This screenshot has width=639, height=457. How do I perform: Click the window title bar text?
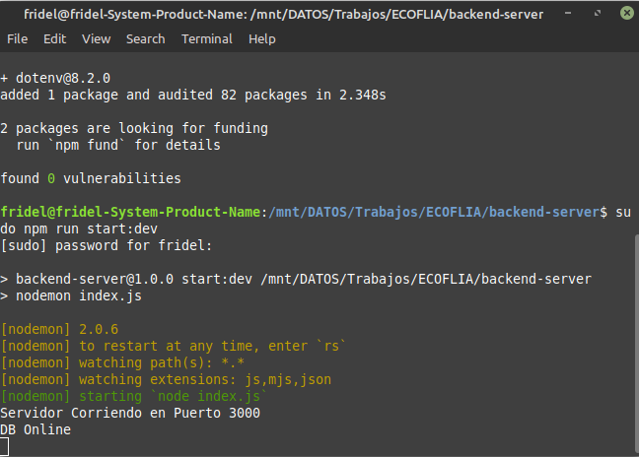284,14
